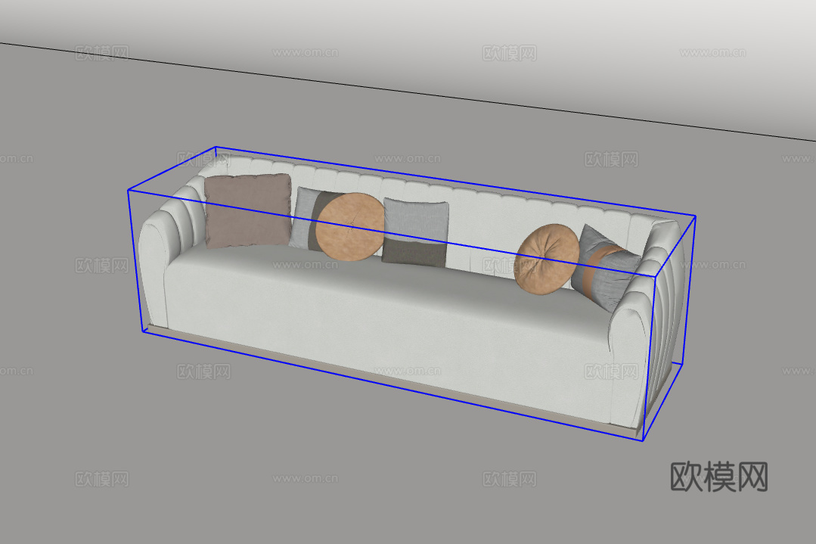Select the round orange cushion near striped pillow
This screenshot has width=816, height=544.
[x=547, y=260]
